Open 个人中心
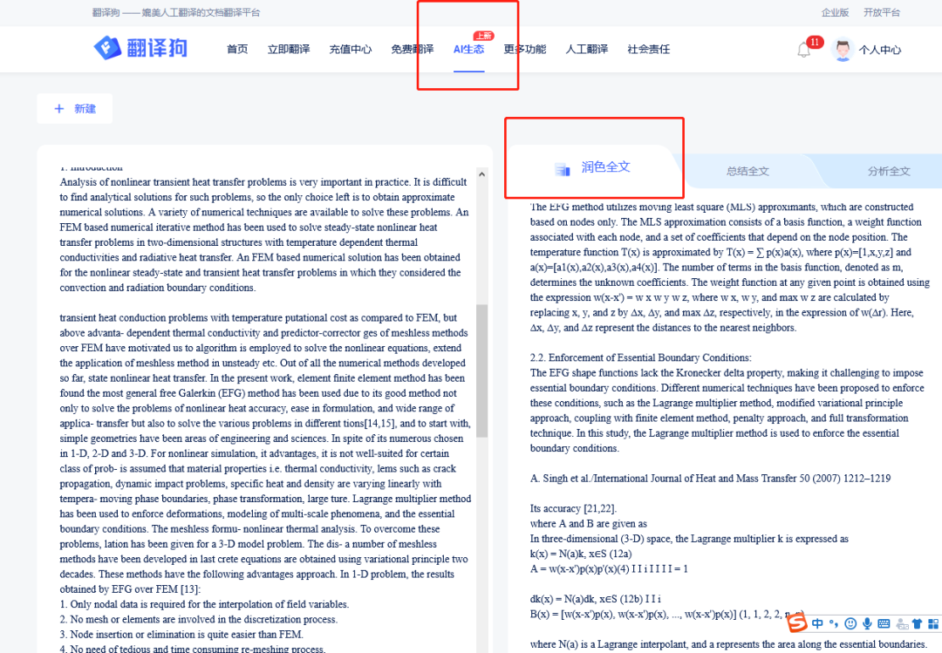Viewport: 942px width, 653px height. click(x=880, y=50)
